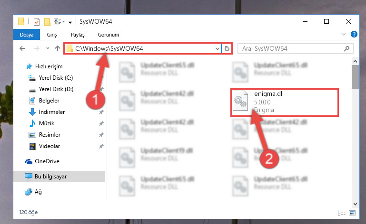Click the Back navigation arrow
Image resolution: width=366 pixels, height=224 pixels.
click(22, 48)
